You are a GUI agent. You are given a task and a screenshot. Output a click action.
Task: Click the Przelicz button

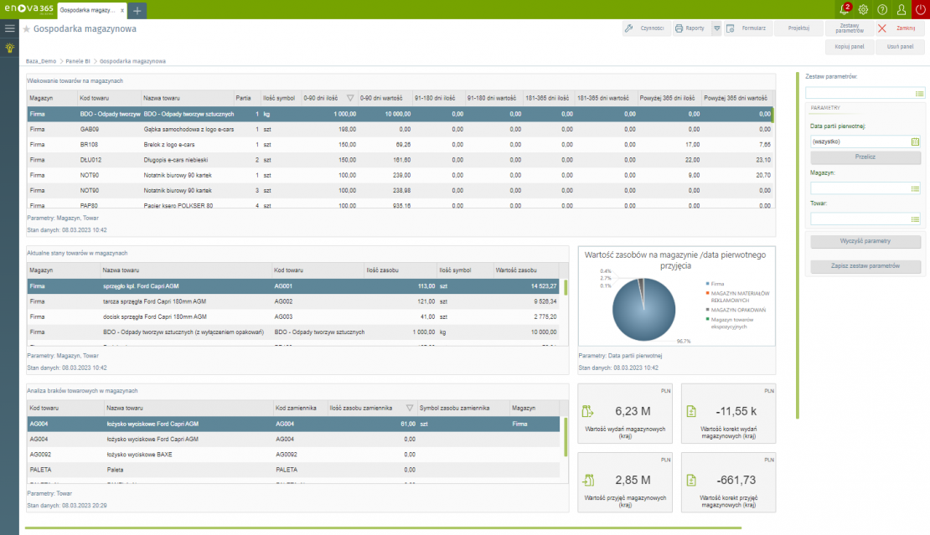click(x=866, y=157)
